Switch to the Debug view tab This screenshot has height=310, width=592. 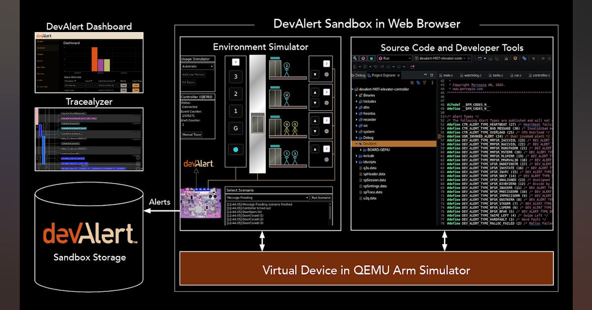tap(358, 75)
